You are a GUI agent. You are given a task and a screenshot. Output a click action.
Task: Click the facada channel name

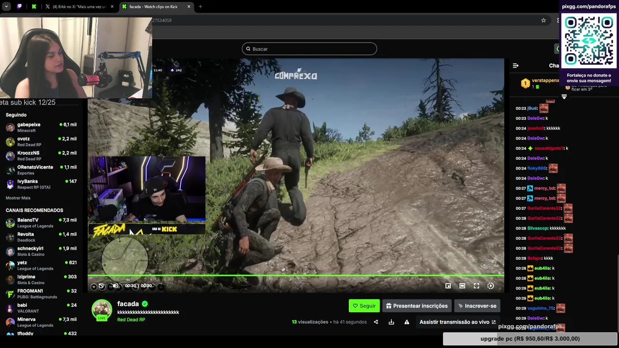click(x=128, y=304)
